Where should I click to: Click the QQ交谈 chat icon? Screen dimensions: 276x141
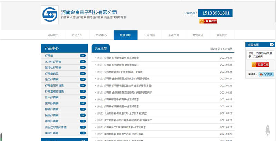(x=266, y=74)
